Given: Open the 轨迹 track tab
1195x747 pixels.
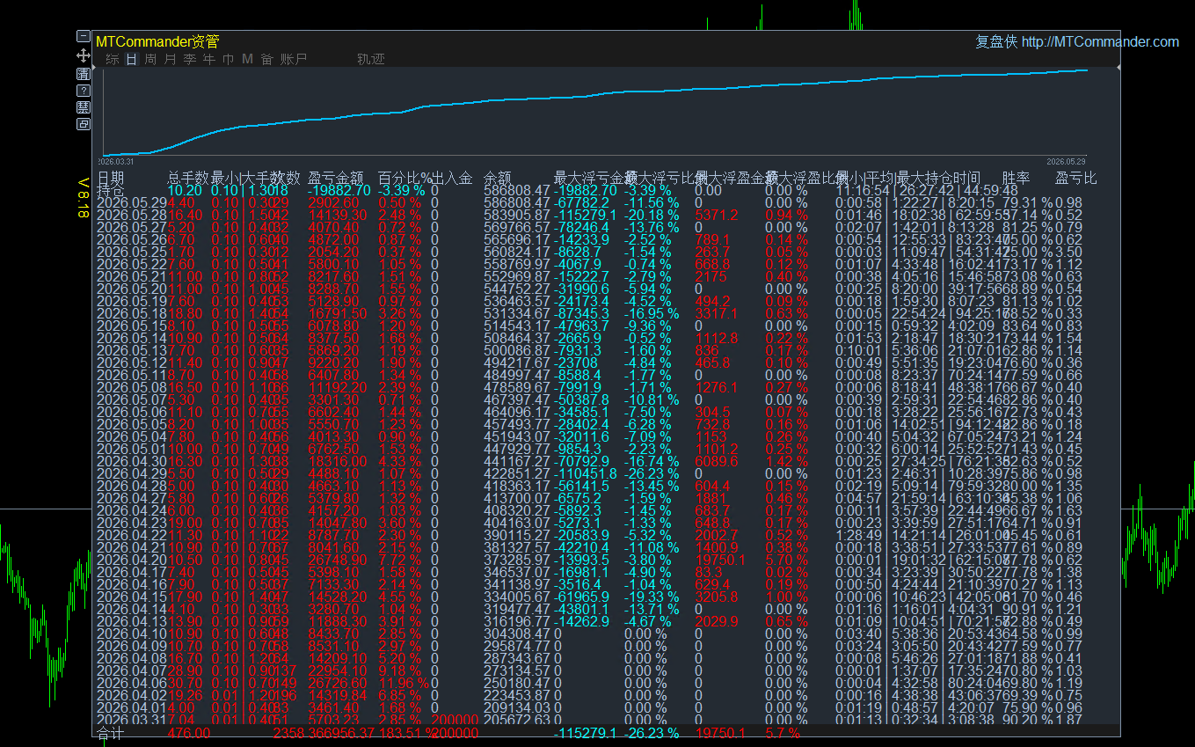Looking at the screenshot, I should coord(371,59).
